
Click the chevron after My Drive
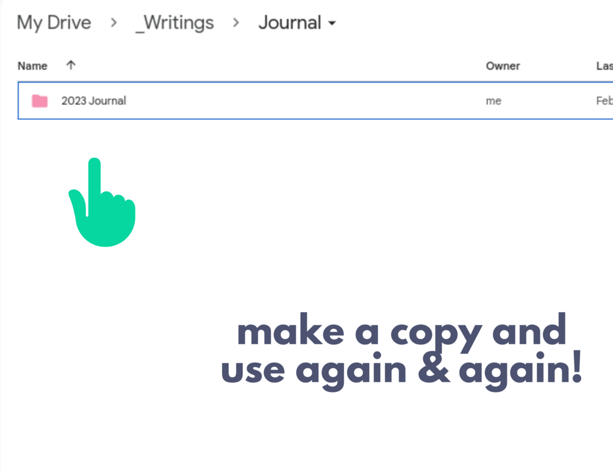tap(113, 23)
